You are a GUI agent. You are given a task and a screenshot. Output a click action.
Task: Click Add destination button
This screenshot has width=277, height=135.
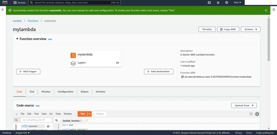tap(159, 72)
